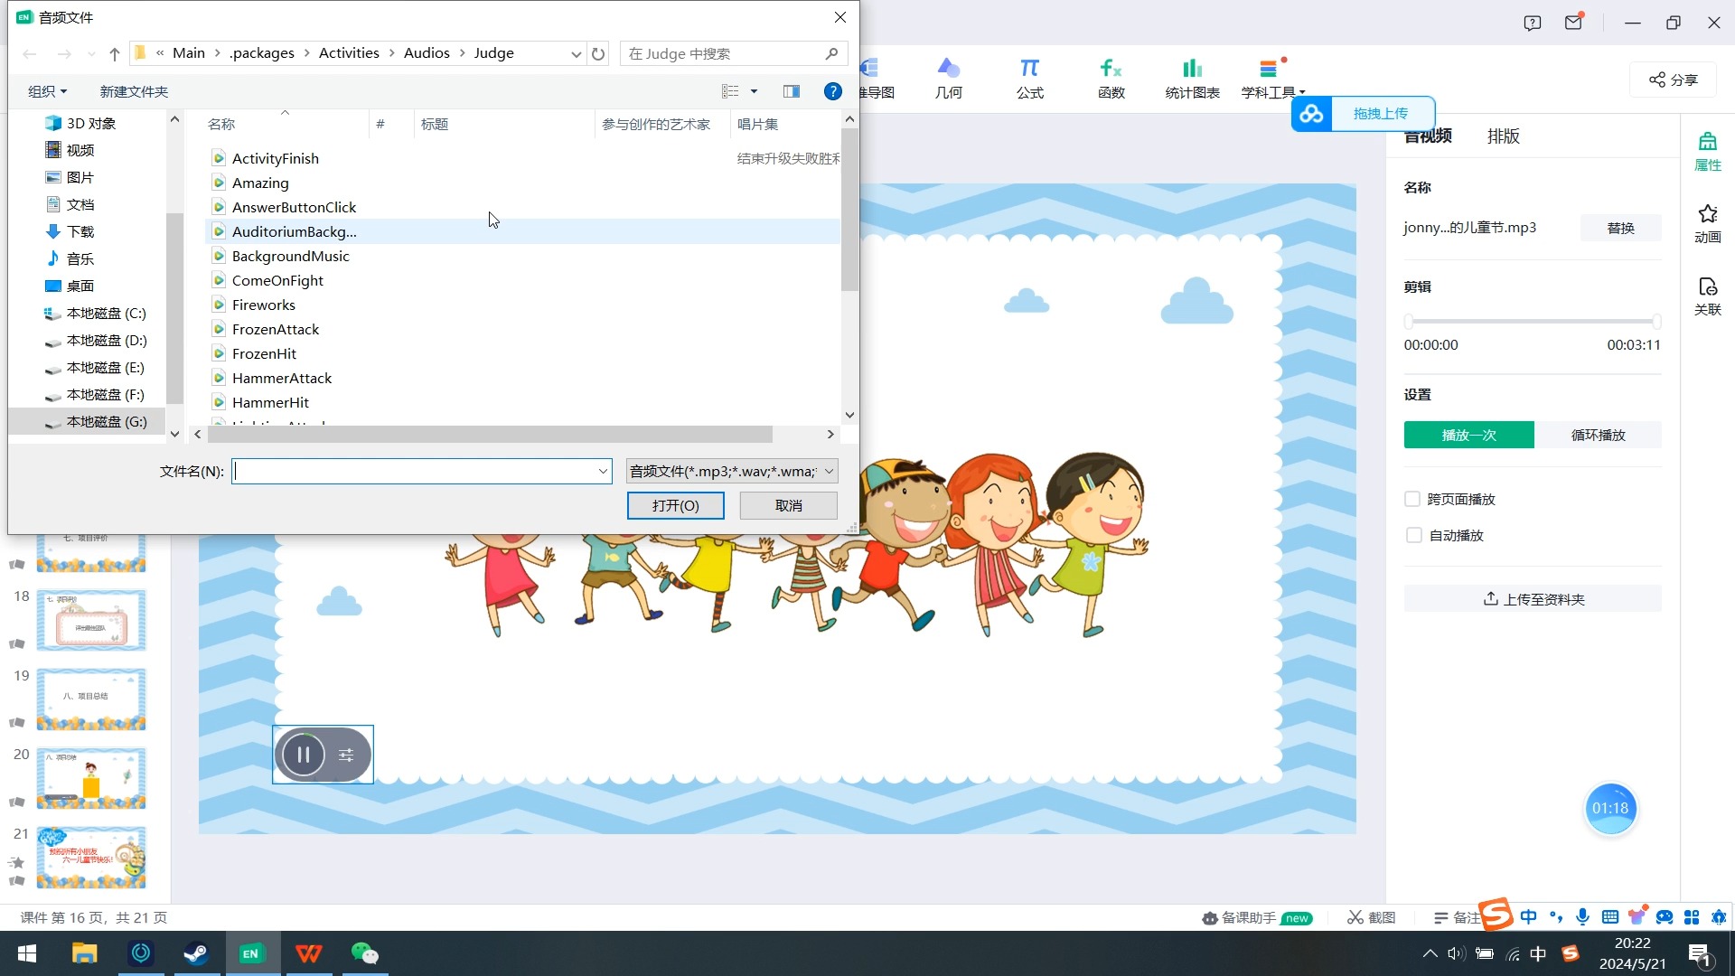Select slide 21 thumbnail
The image size is (1735, 976).
(x=91, y=857)
